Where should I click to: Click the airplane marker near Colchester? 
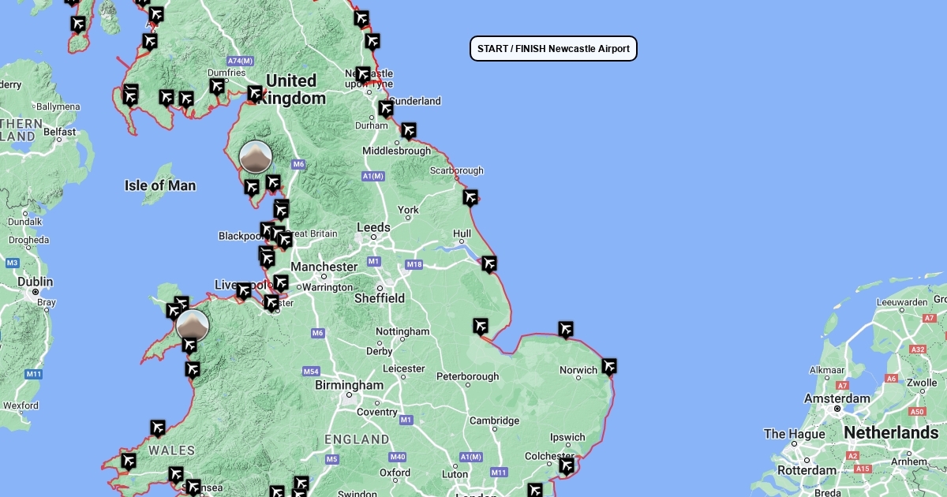pyautogui.click(x=567, y=465)
